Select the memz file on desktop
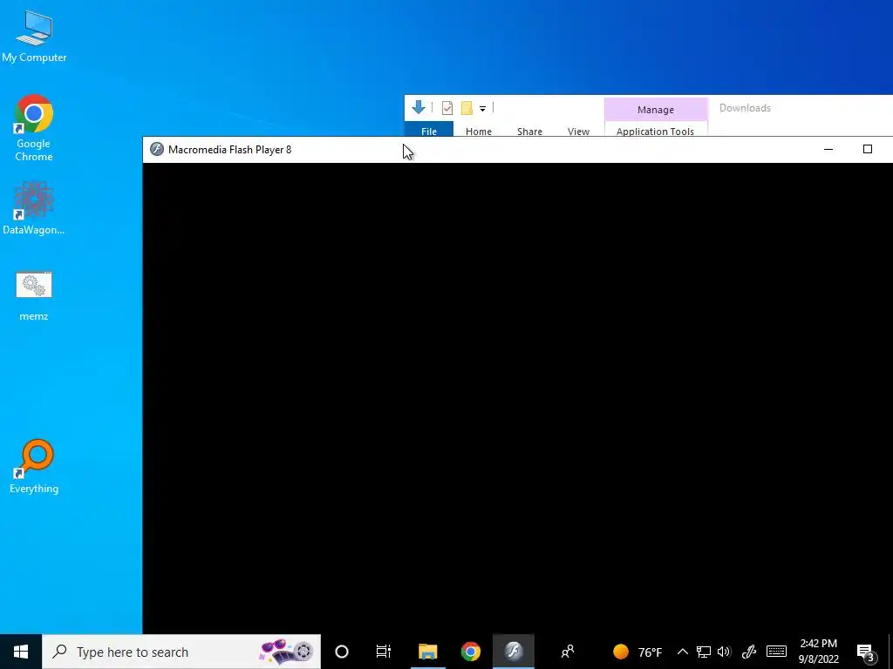The height and width of the screenshot is (669, 893). 34,296
